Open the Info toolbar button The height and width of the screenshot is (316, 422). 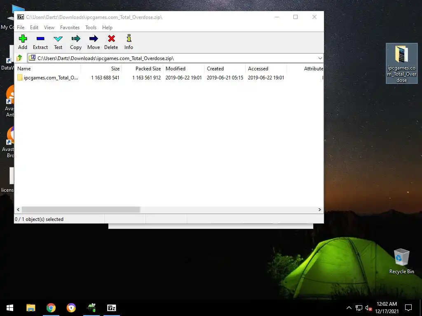click(129, 42)
